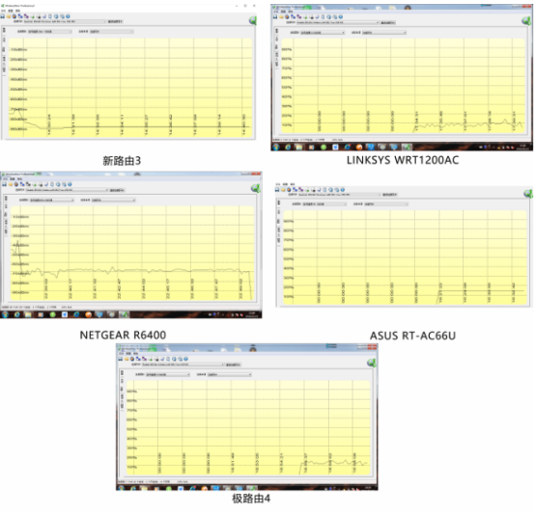
Task: Click the orange globe icon in 新路由3 toolbar
Action: click(x=14, y=16)
